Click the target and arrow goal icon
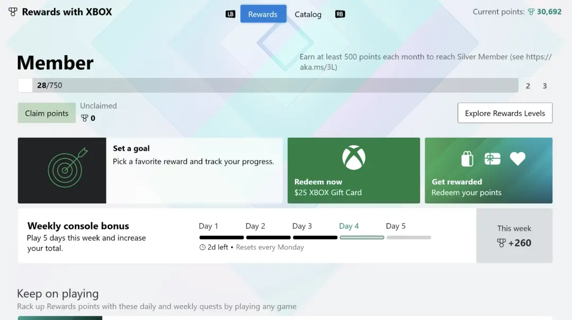 coord(68,167)
